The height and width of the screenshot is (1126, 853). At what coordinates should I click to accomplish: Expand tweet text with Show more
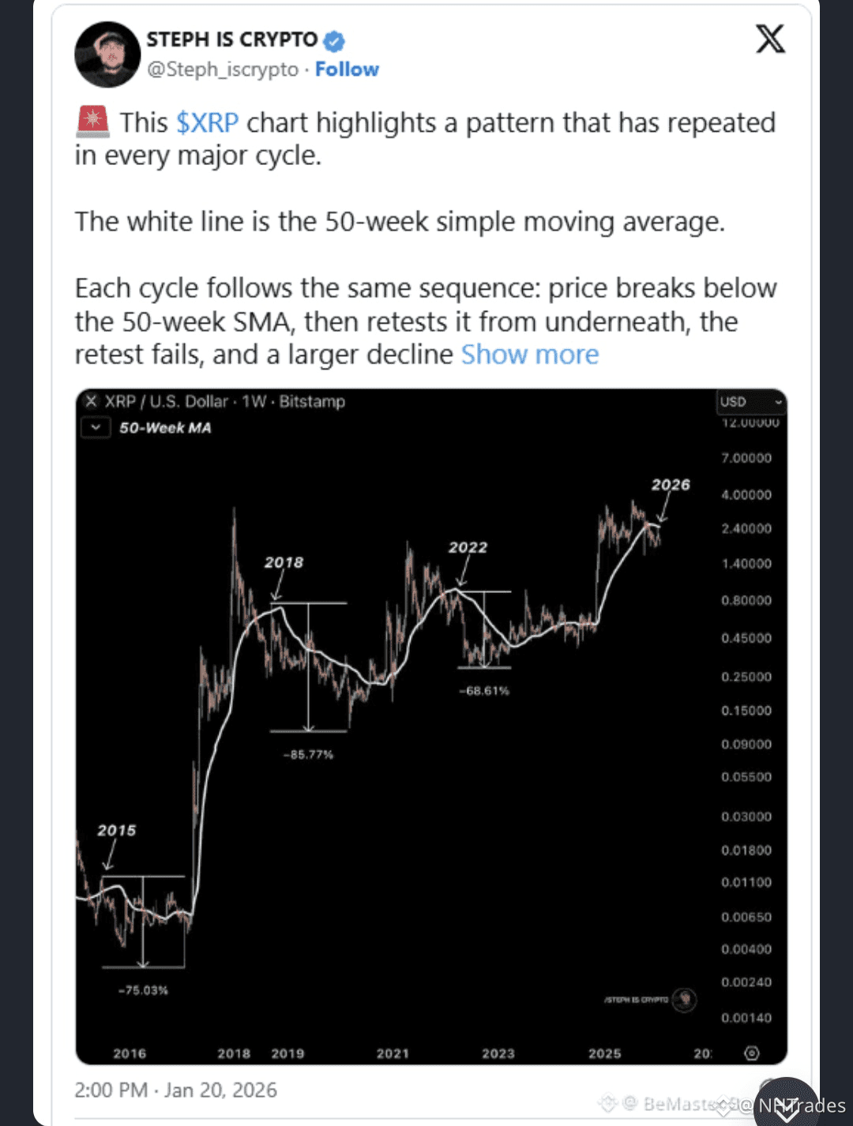530,355
